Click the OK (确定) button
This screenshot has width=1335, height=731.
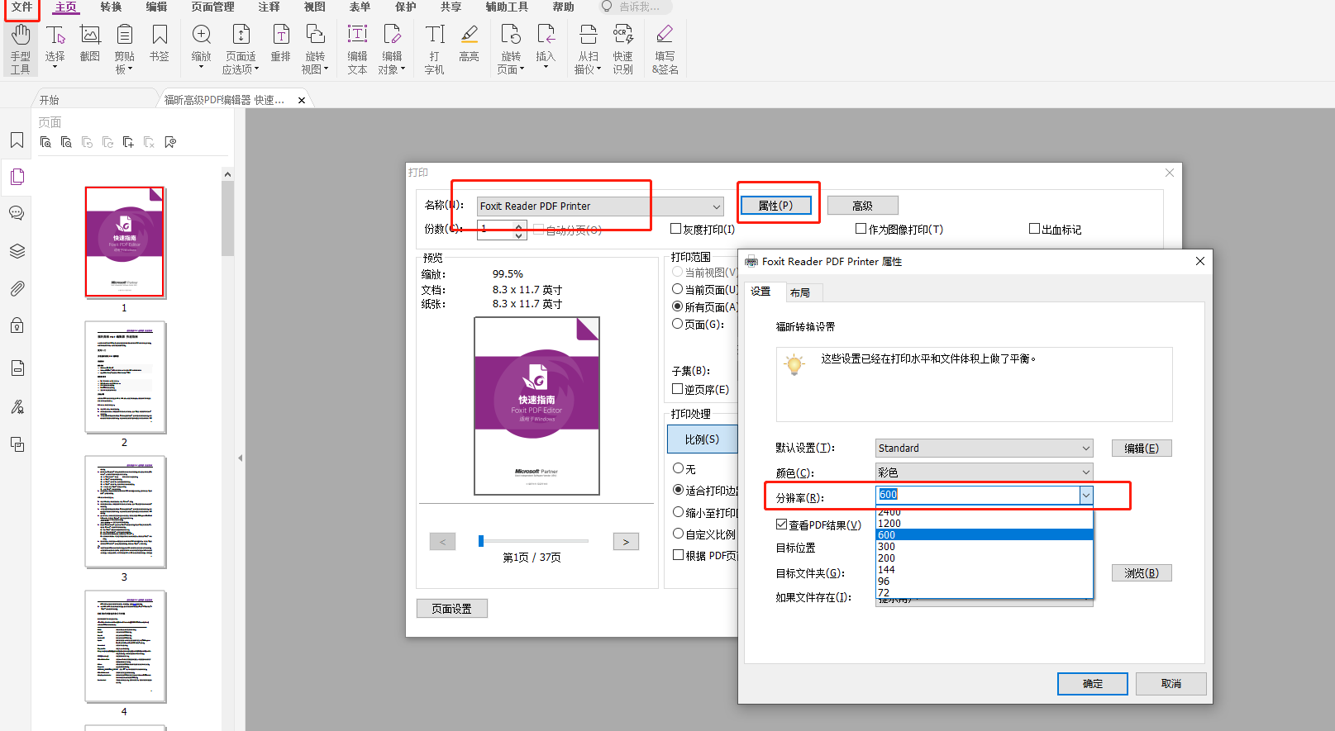point(1092,684)
